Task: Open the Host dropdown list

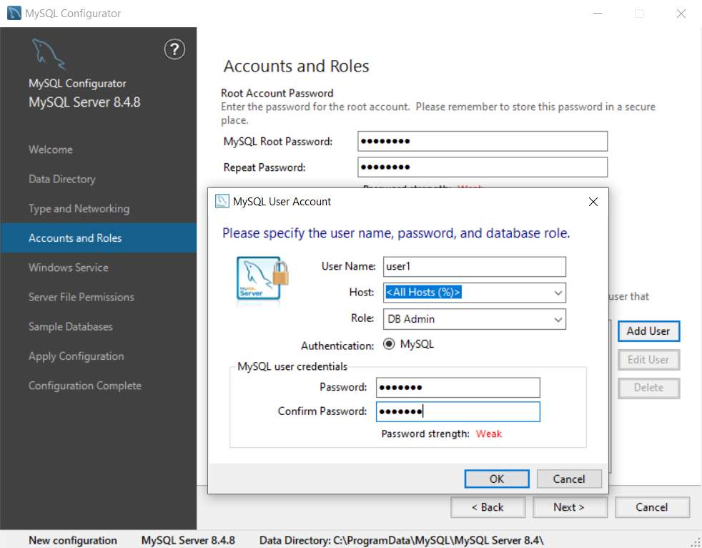Action: (558, 293)
